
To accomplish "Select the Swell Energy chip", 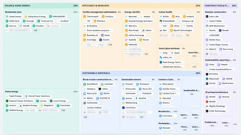I will tap(14, 96).
